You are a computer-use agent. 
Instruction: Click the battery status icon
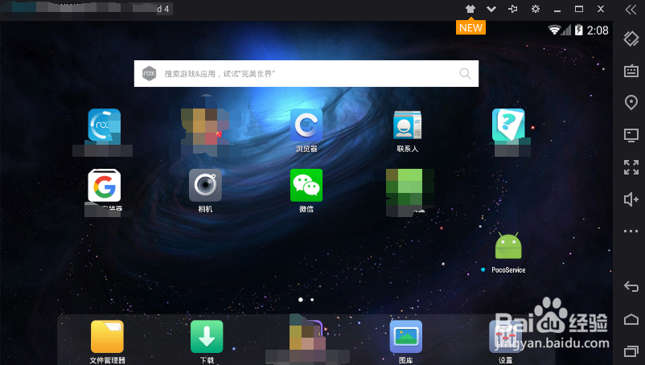point(579,30)
